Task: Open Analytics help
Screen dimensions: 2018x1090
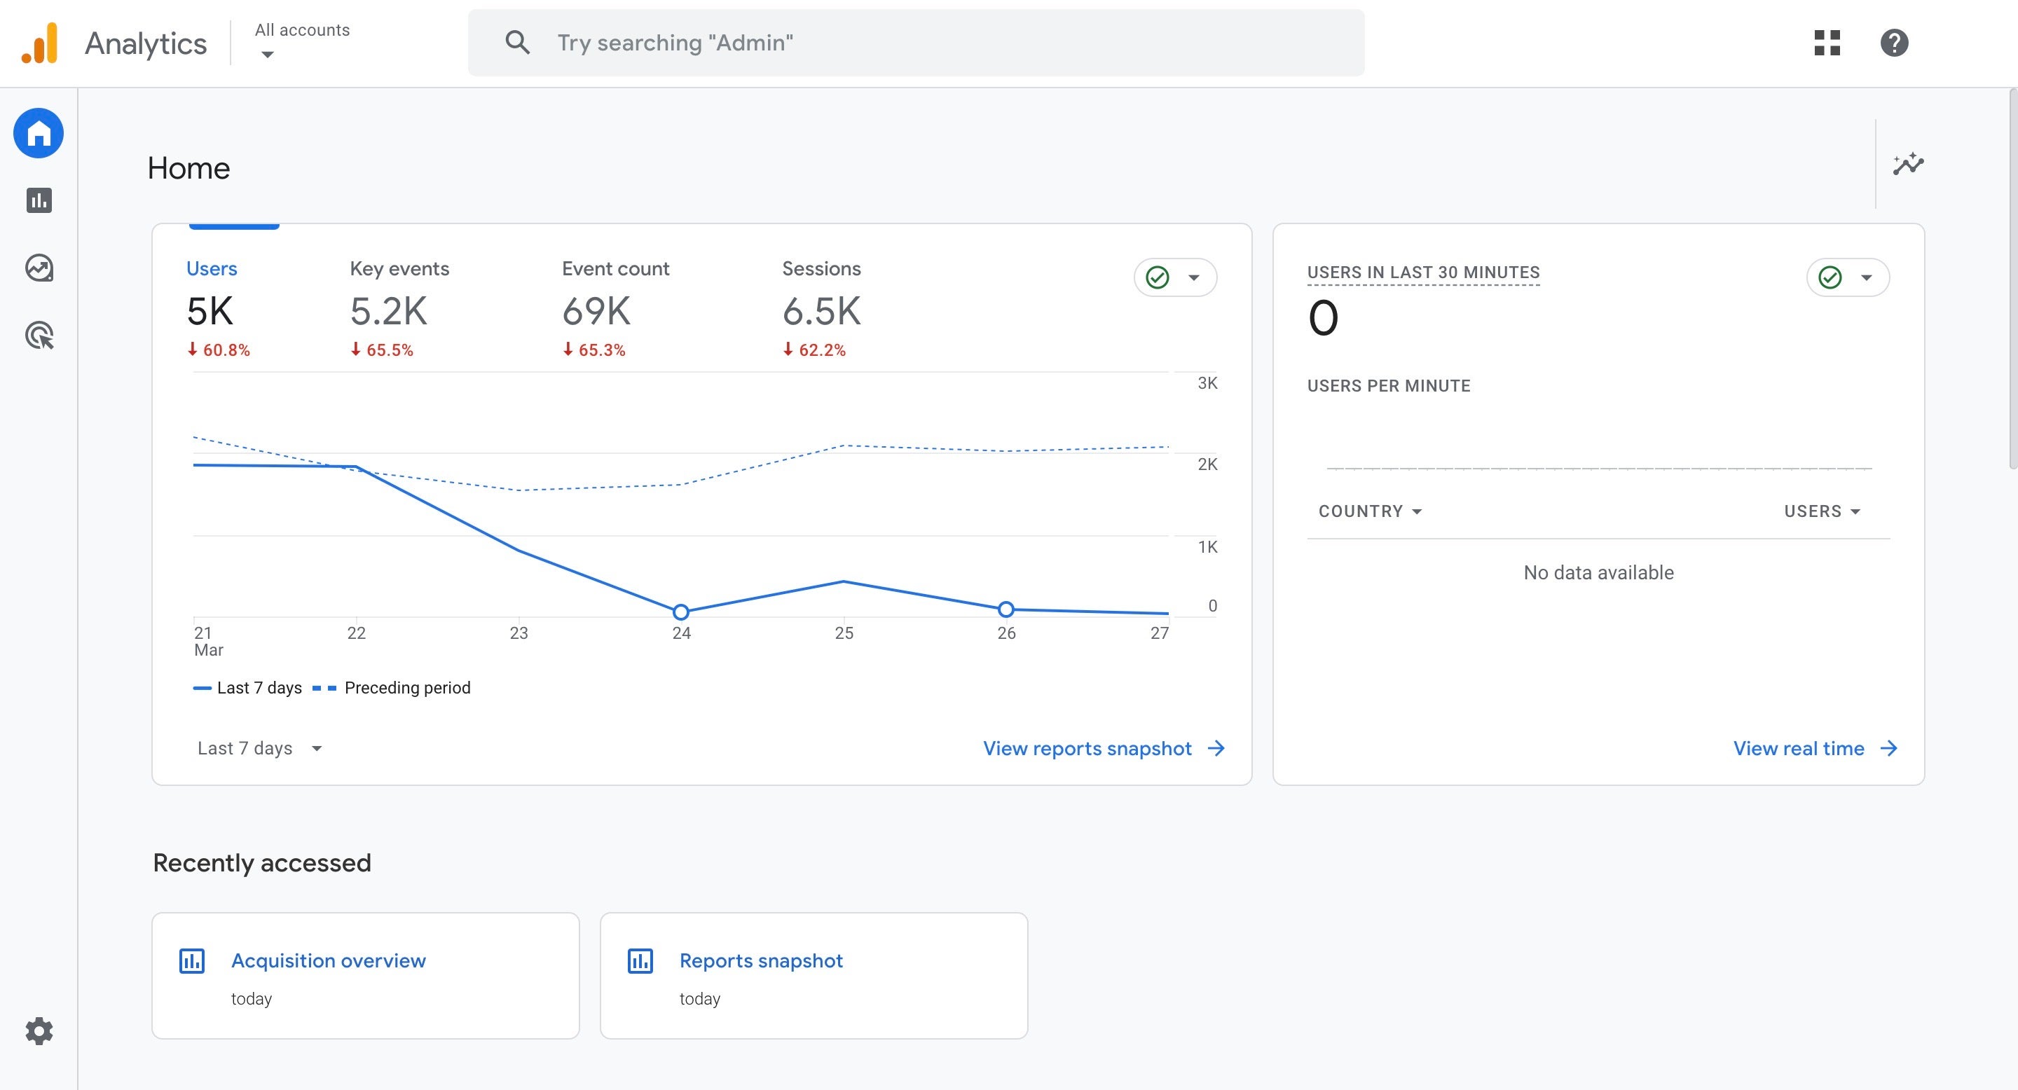Action: 1895,42
